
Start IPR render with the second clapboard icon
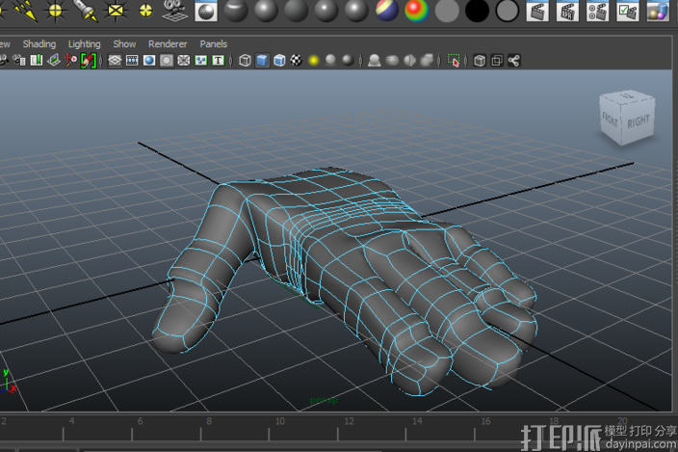[x=567, y=11]
